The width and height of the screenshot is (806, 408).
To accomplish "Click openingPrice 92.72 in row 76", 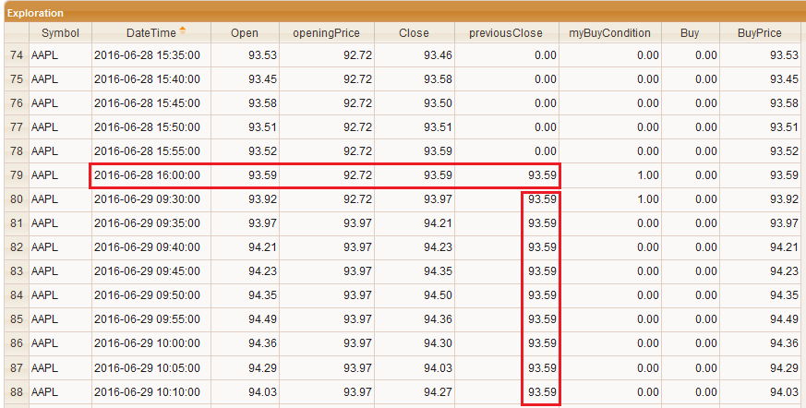I will [358, 103].
